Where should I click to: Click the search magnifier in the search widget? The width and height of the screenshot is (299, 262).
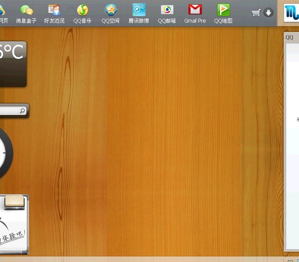click(x=23, y=111)
